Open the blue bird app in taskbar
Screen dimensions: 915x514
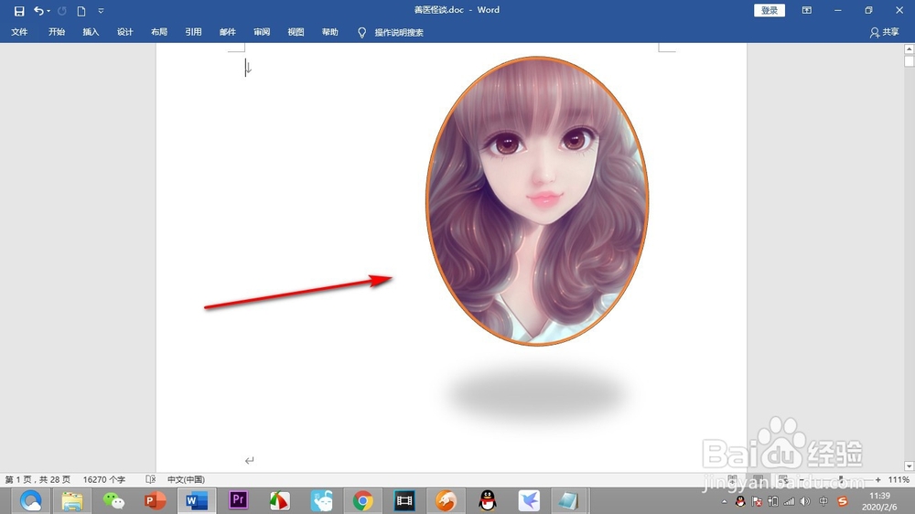tap(529, 500)
